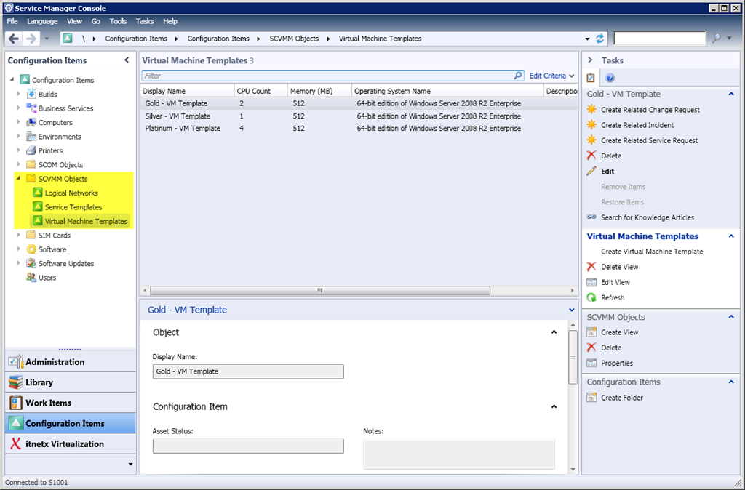Click the filter search magnifier icon
745x490 pixels.
(518, 76)
